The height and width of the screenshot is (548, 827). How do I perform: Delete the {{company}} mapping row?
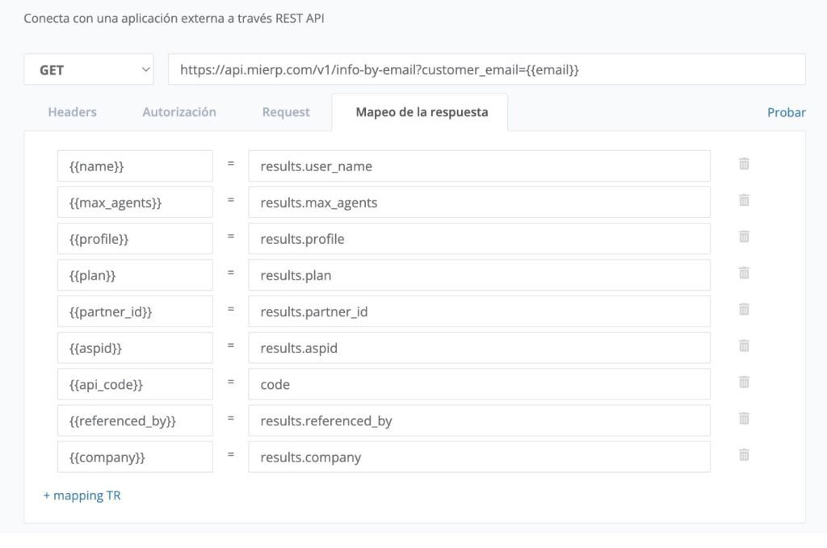[x=744, y=454]
